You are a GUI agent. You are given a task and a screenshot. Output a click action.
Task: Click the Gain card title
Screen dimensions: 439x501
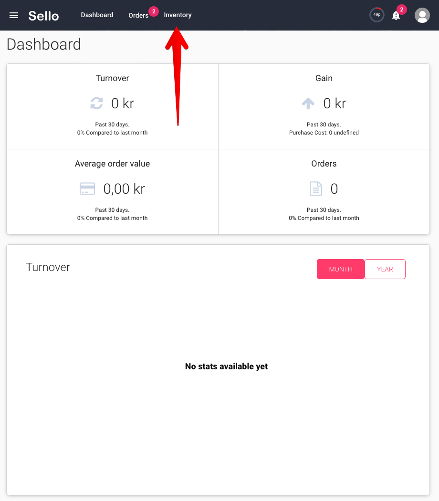click(x=324, y=78)
